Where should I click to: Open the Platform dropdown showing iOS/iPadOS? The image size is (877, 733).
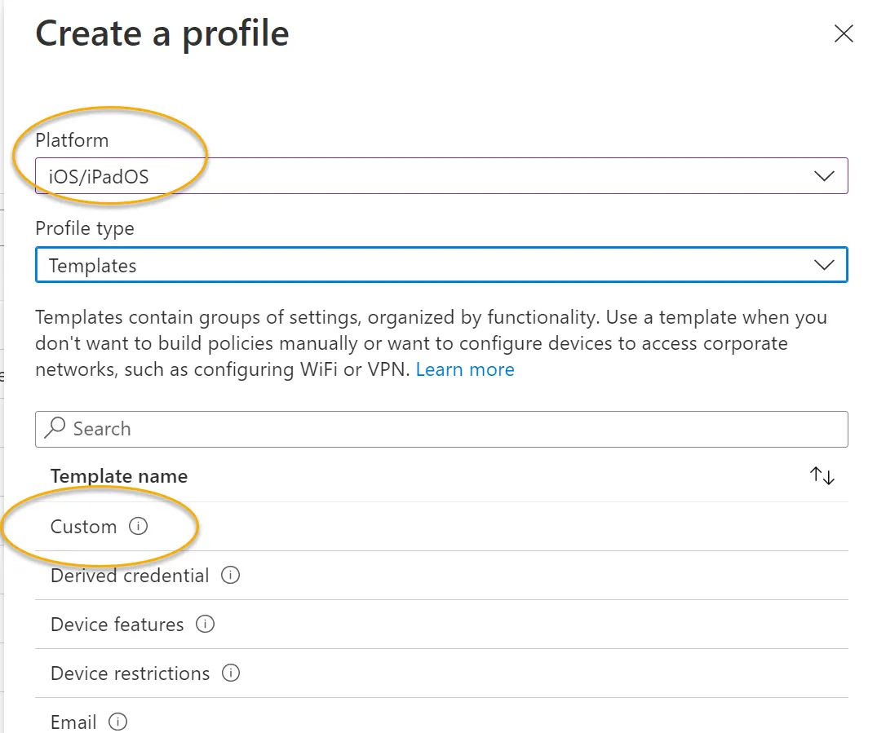pyautogui.click(x=441, y=176)
